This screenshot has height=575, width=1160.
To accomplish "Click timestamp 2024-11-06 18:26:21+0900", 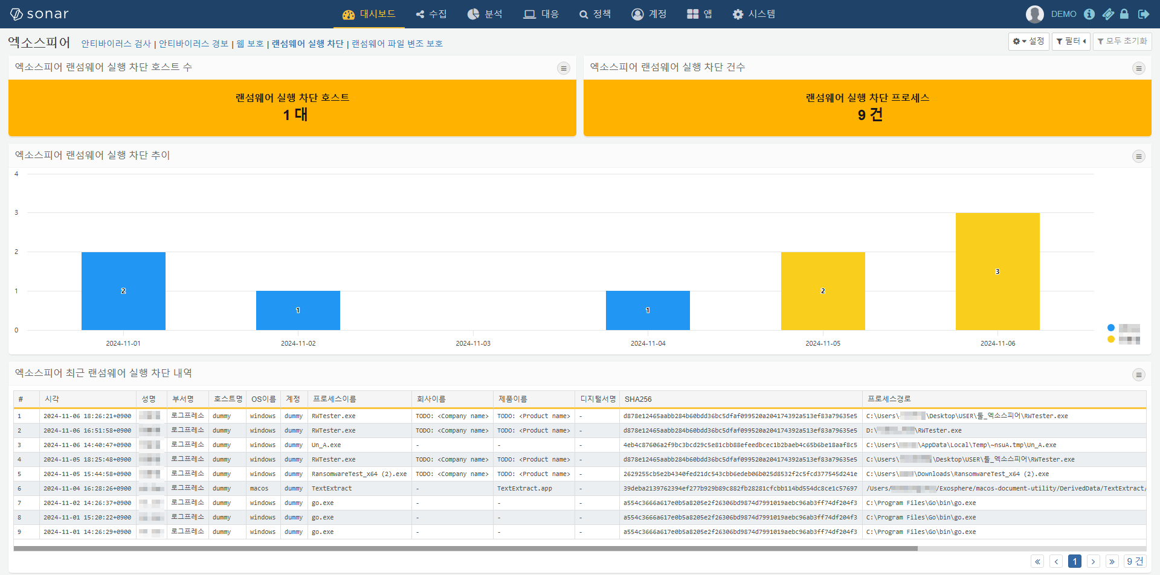I will point(87,416).
